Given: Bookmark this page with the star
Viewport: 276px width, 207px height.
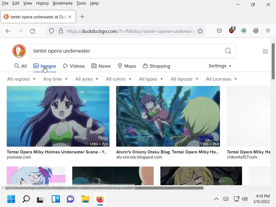Looking at the screenshot, I should pyautogui.click(x=200, y=31).
